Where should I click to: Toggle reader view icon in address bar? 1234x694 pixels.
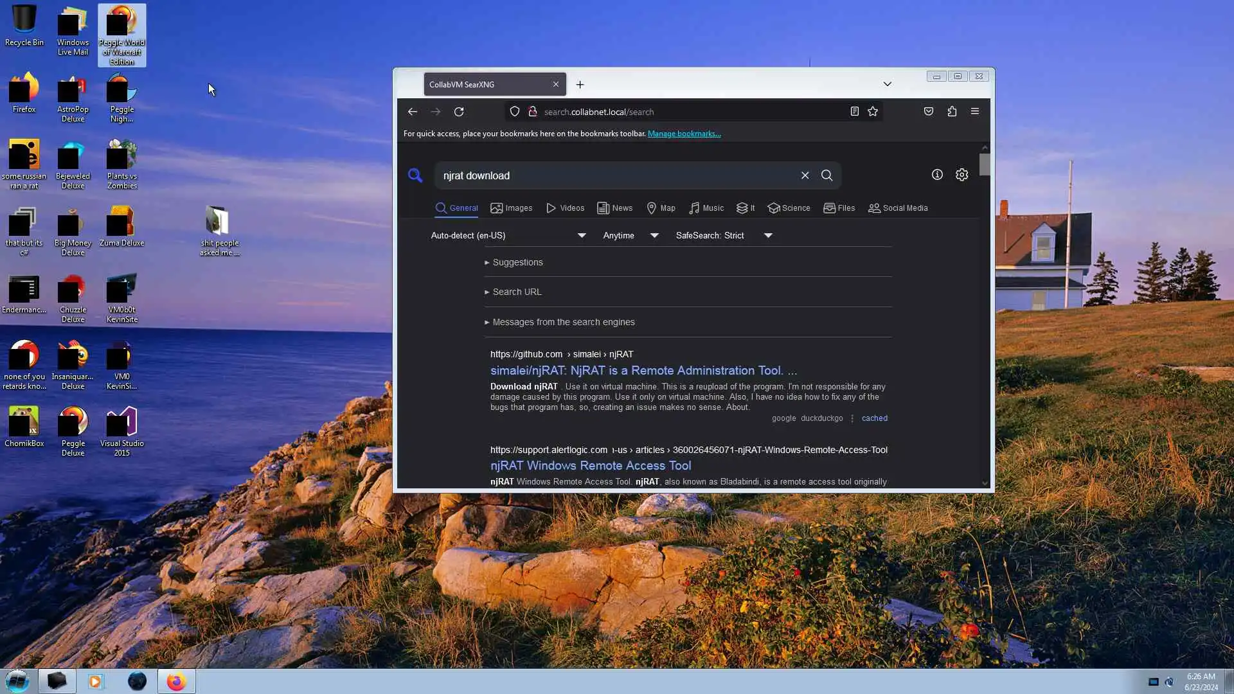coord(854,112)
